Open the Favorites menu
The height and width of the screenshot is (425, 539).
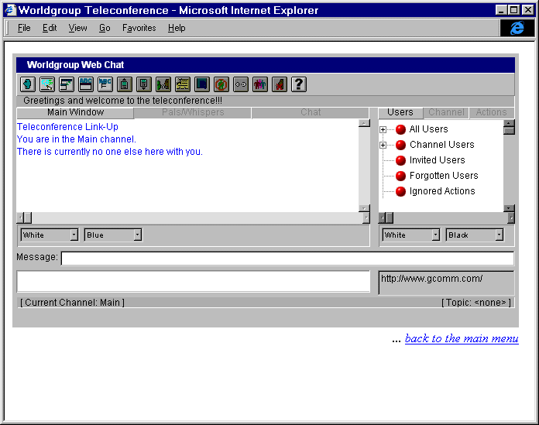point(139,28)
